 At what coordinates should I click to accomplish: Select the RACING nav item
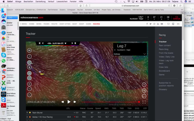pos(96,24)
